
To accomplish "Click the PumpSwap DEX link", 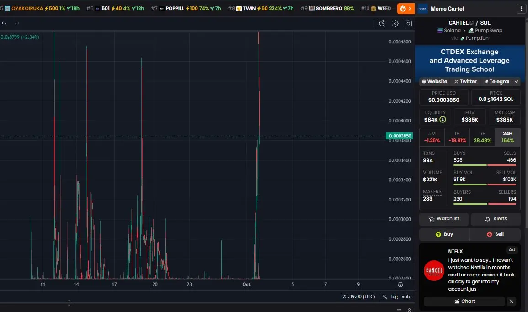I will [485, 30].
